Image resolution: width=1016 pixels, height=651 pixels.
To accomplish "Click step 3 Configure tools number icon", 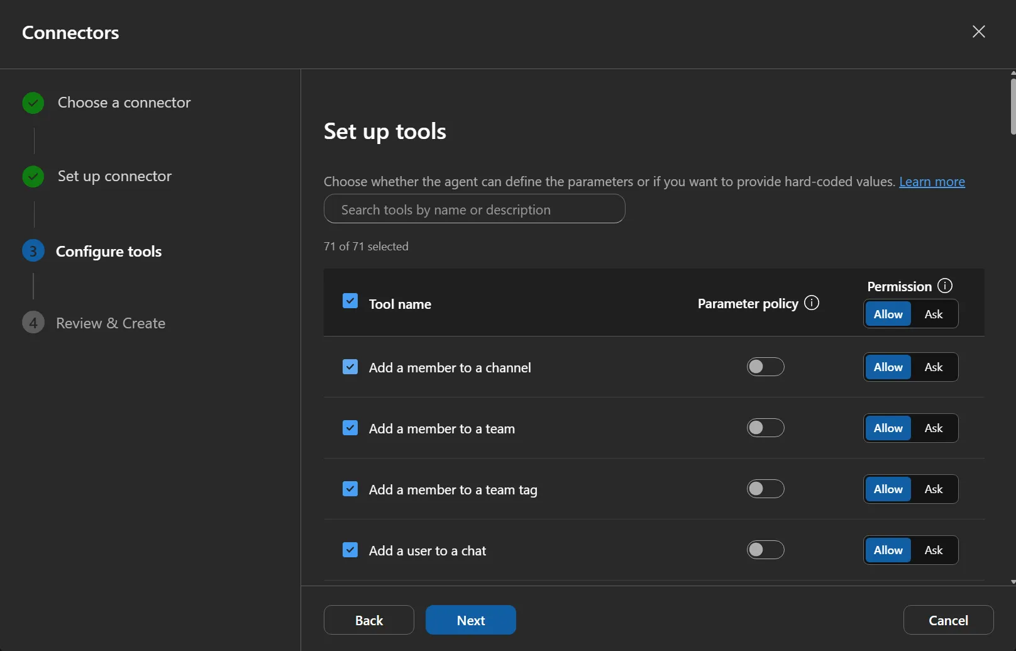I will [x=33, y=251].
